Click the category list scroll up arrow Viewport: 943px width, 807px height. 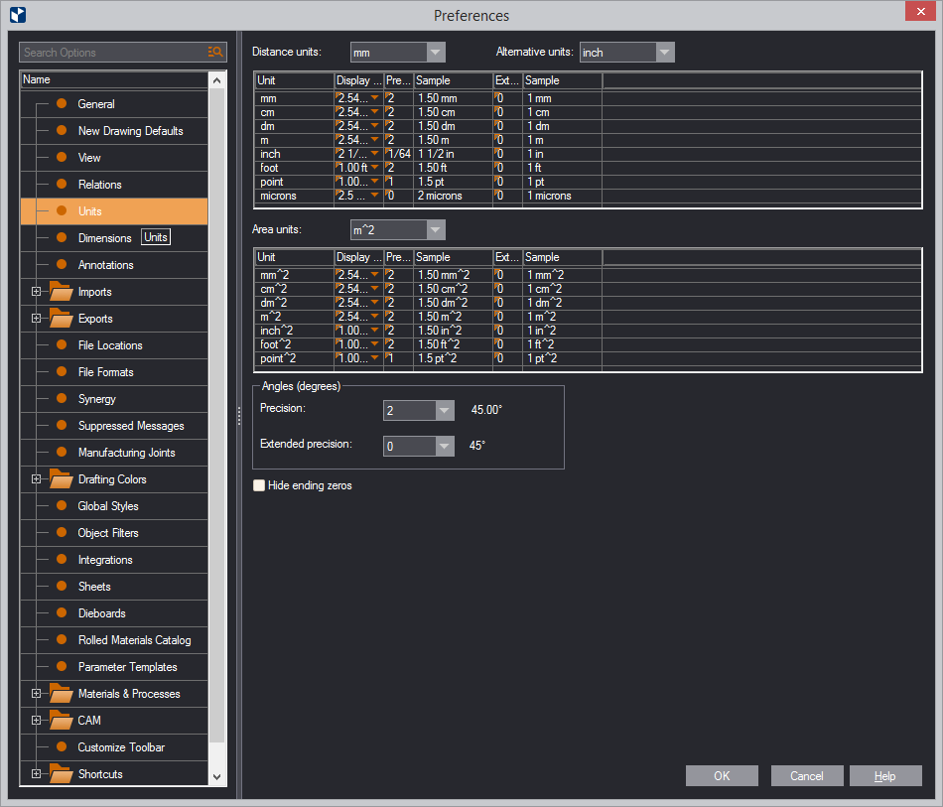[x=217, y=80]
